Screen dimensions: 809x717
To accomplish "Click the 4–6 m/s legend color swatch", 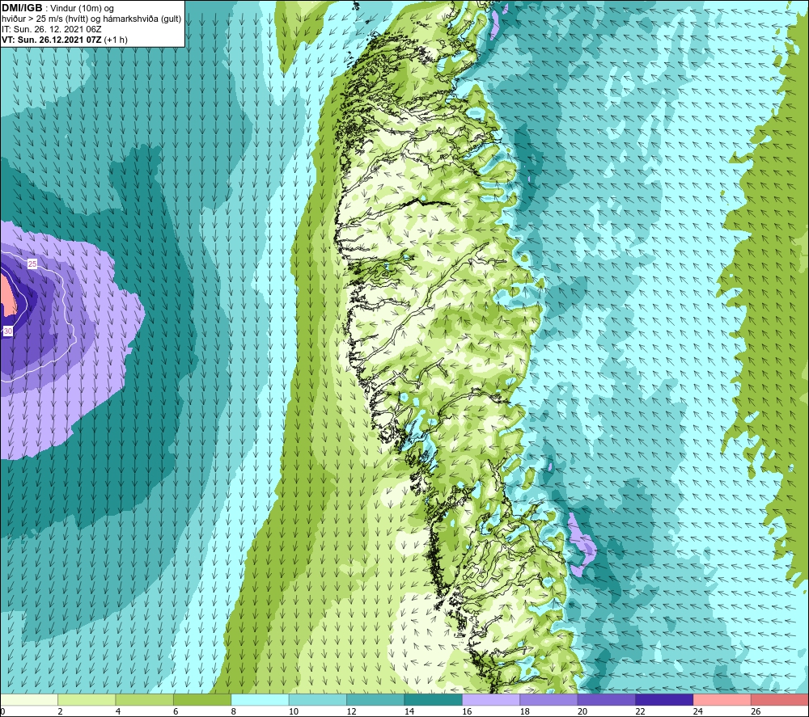I will pyautogui.click(x=145, y=699).
